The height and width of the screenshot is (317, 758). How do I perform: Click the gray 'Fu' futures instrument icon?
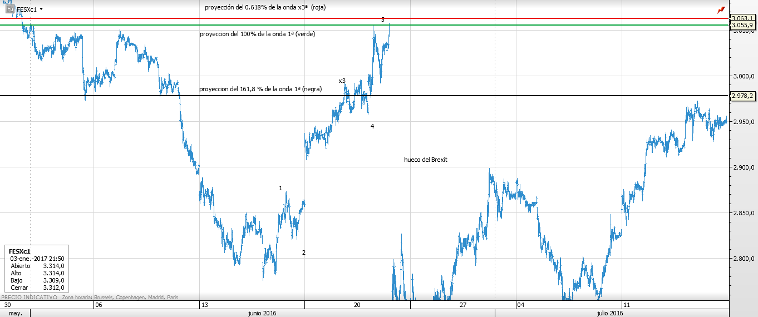coord(10,9)
